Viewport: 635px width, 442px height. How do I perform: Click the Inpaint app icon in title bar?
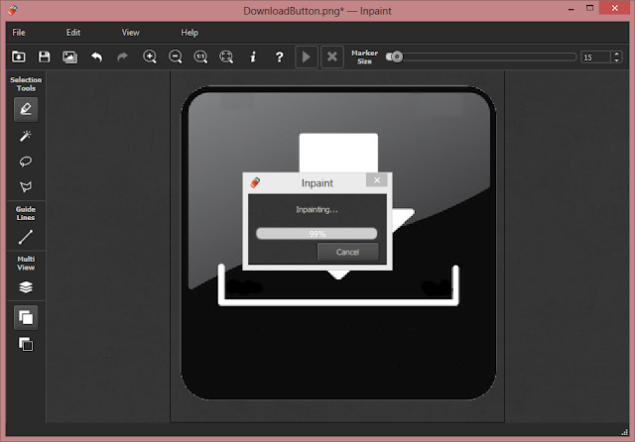click(x=13, y=10)
